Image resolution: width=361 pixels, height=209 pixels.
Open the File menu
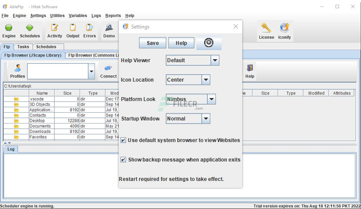pyautogui.click(x=5, y=16)
